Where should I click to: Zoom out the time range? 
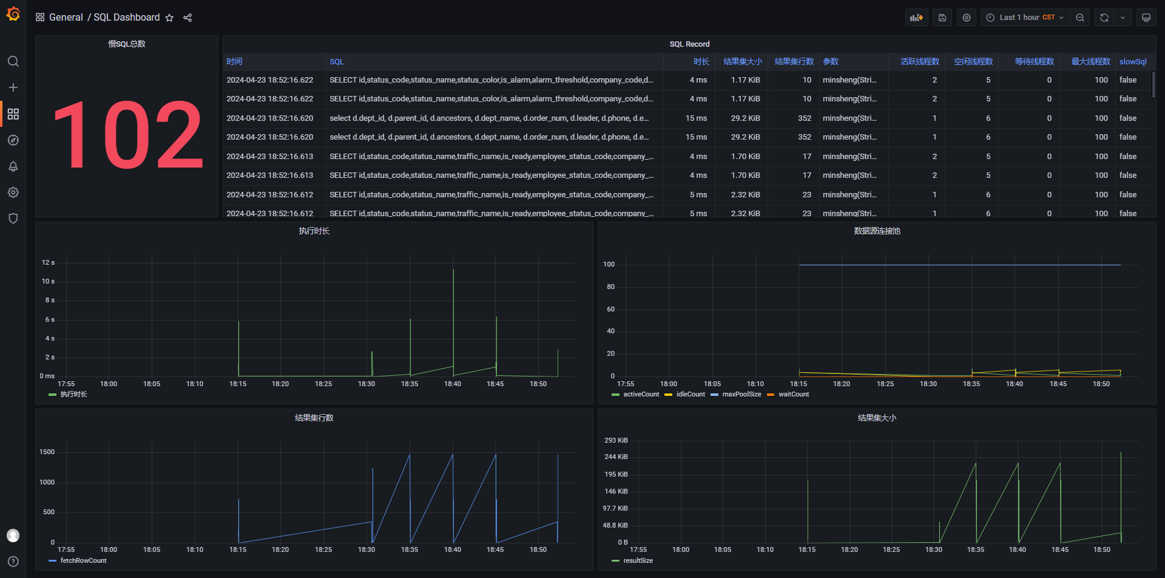pyautogui.click(x=1080, y=18)
